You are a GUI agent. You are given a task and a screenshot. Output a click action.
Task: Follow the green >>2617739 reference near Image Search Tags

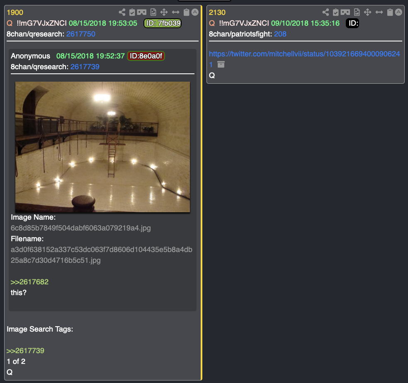(25, 351)
